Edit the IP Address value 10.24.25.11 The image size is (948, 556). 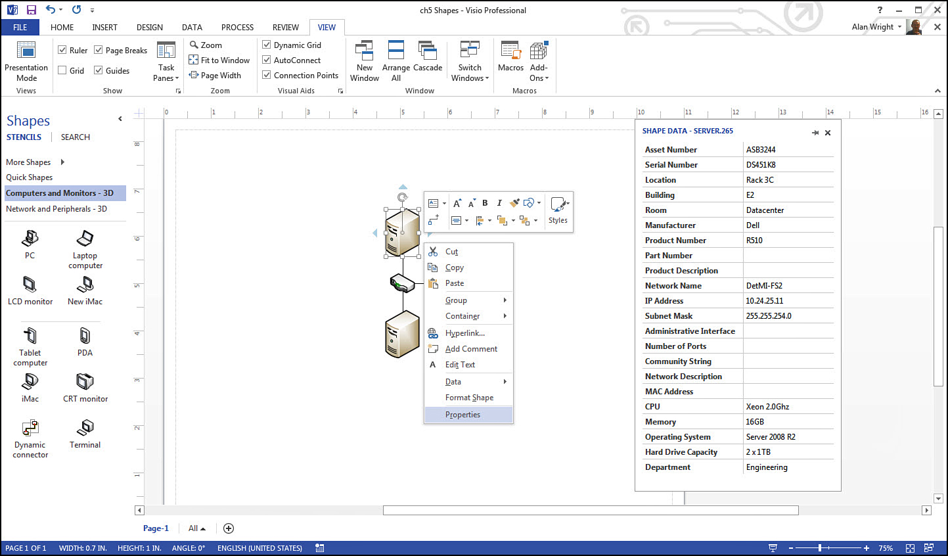click(x=788, y=300)
